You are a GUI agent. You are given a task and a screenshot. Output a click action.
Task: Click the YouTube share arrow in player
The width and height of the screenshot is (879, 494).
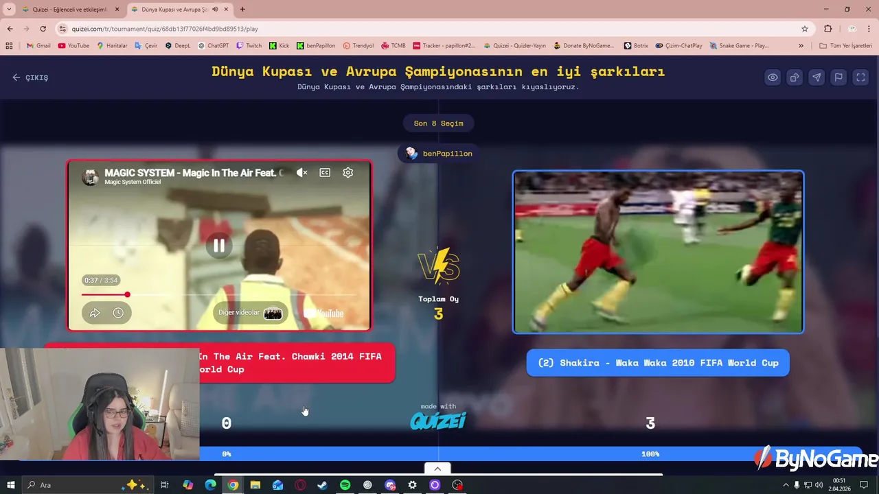(95, 313)
